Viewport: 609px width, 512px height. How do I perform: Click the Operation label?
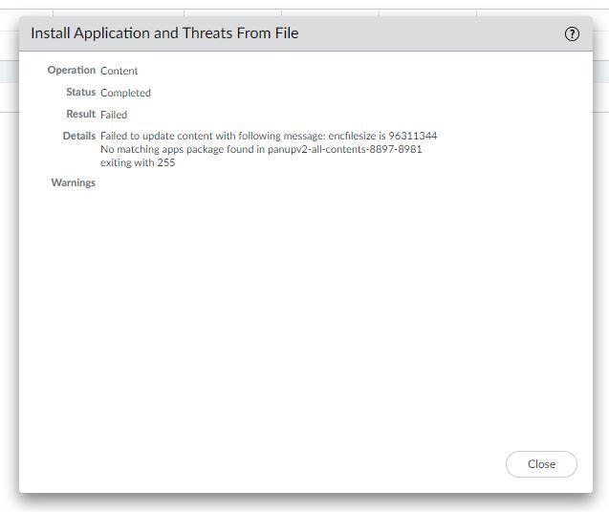(72, 71)
